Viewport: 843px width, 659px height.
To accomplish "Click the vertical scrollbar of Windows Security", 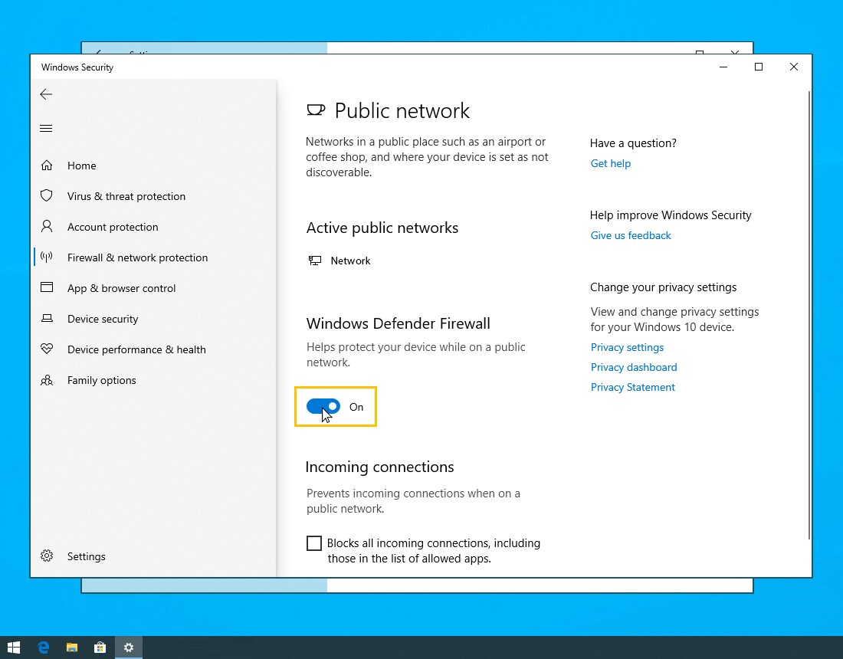I will pos(809,315).
